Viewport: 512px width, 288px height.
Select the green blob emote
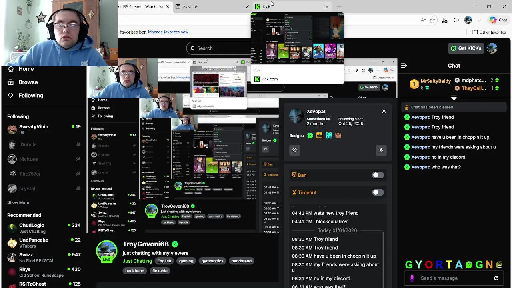[x=468, y=265]
